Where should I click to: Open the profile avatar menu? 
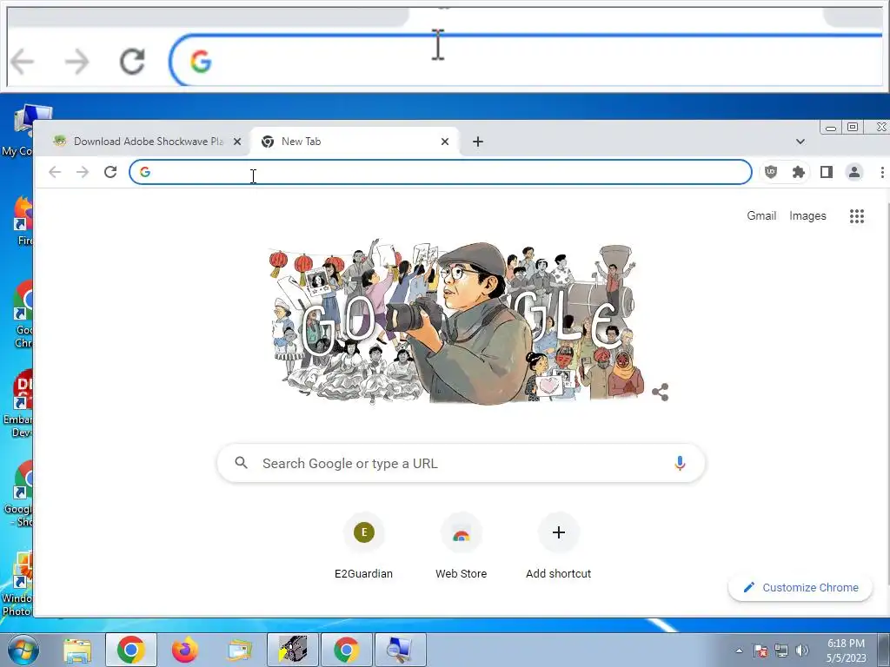[854, 172]
